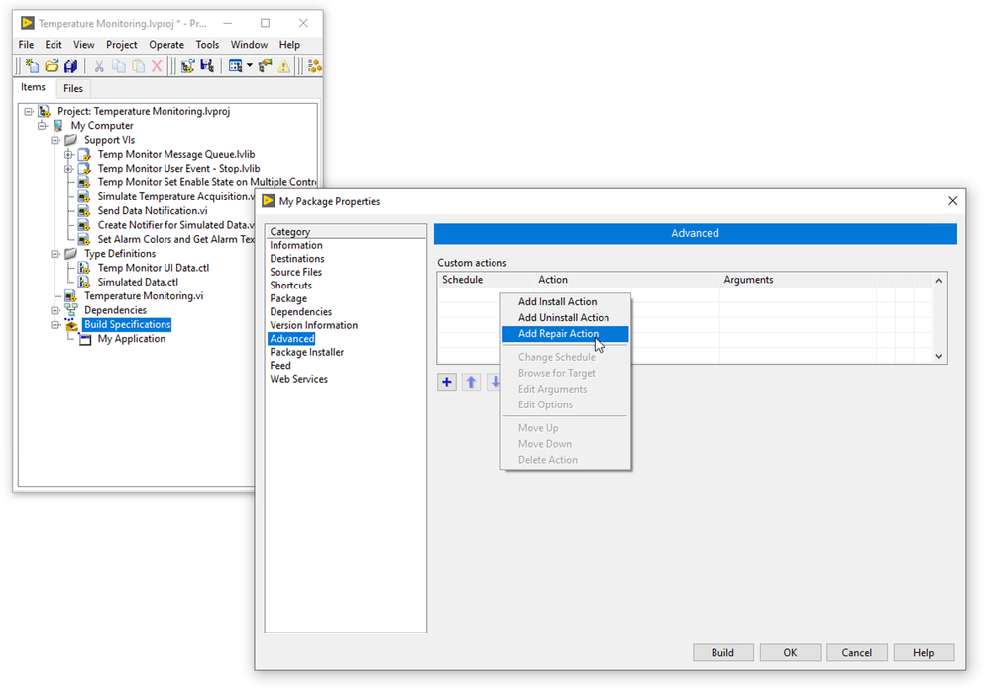Select the Destinations category
990x691 pixels.
[296, 259]
